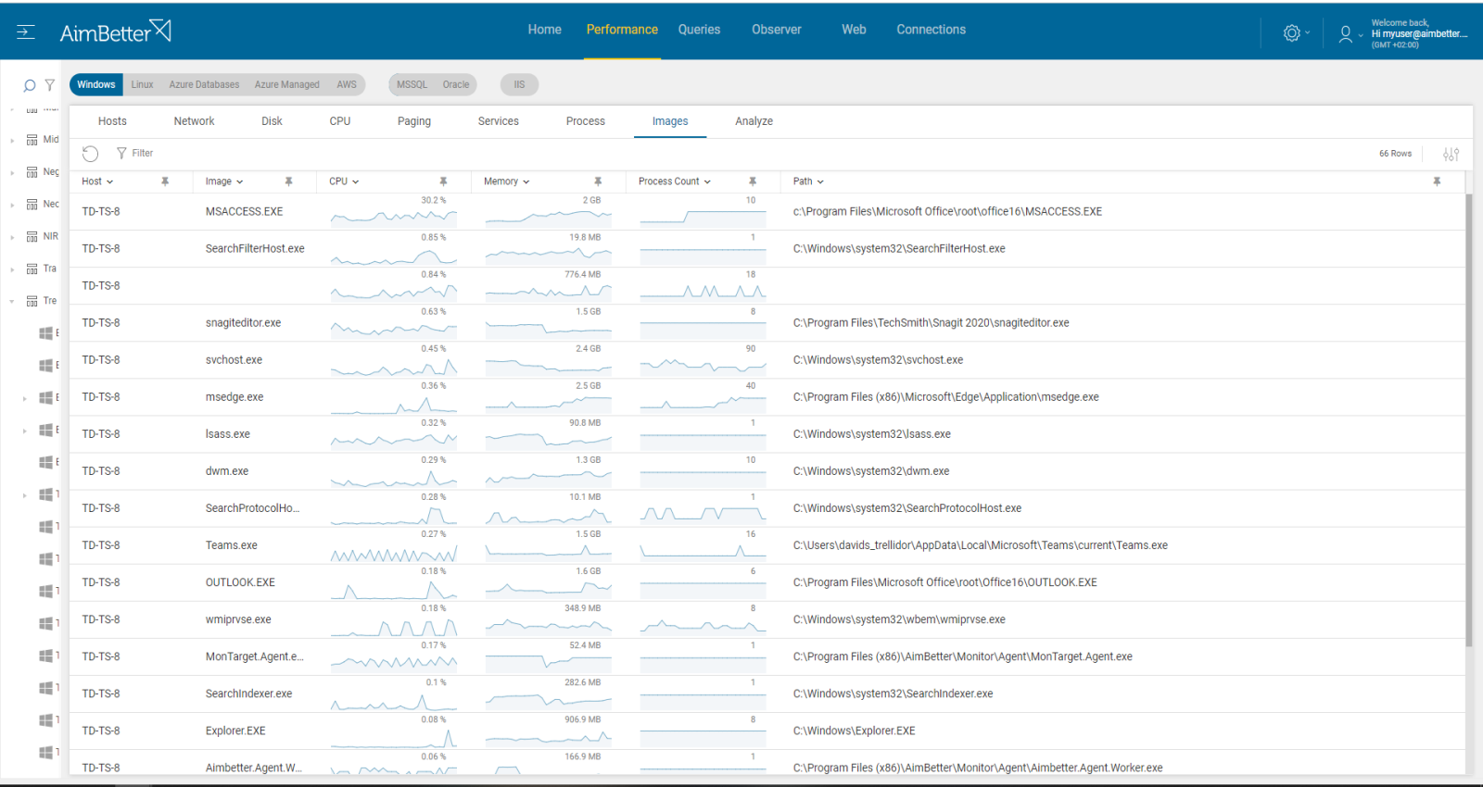Pin the CPU column
Screen dimensions: 1483x787
[x=443, y=181]
